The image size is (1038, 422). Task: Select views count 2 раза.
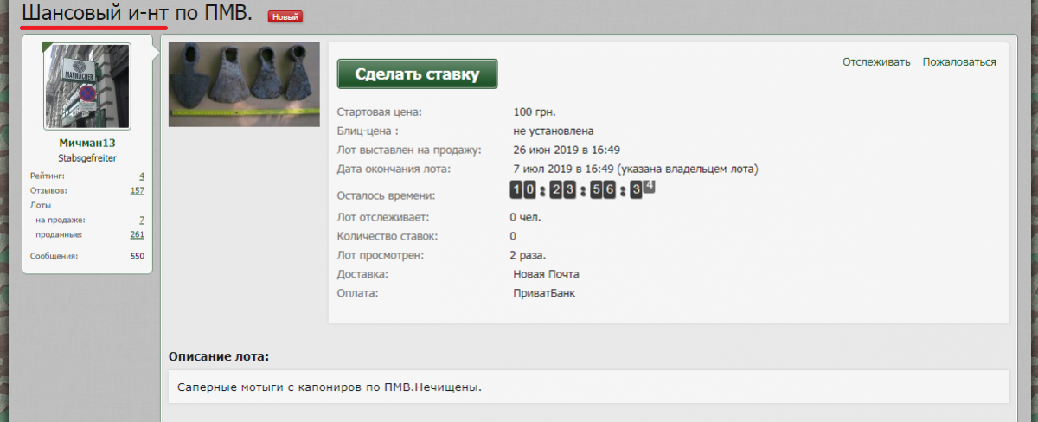(528, 255)
